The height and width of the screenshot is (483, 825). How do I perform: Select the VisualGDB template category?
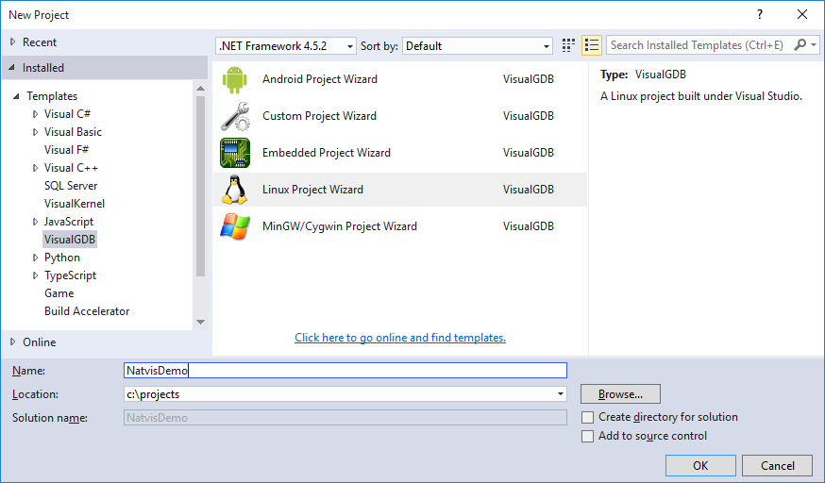pyautogui.click(x=70, y=239)
